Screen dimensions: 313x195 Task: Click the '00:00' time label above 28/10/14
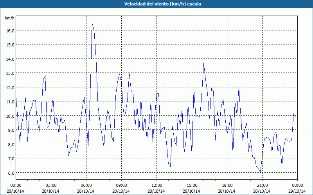pyautogui.click(x=16, y=186)
